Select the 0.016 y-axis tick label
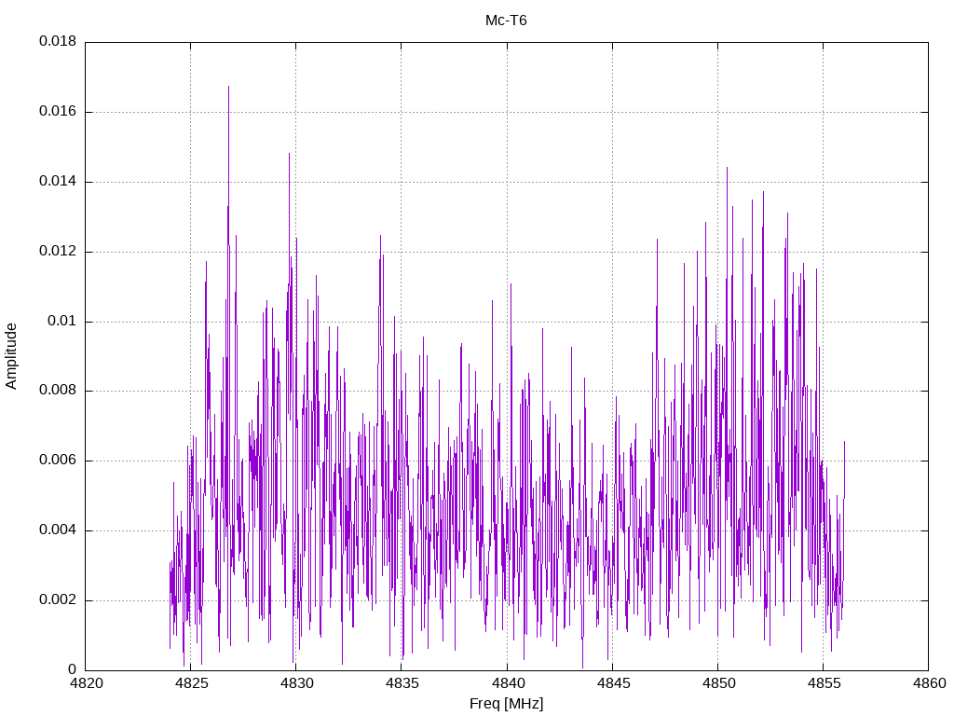Screen dimensions: 954x716 (x=58, y=112)
